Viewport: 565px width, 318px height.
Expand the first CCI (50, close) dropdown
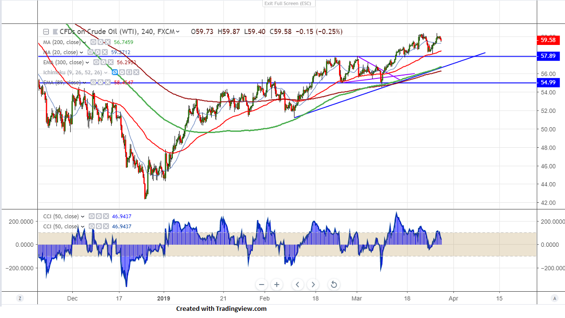click(x=82, y=217)
